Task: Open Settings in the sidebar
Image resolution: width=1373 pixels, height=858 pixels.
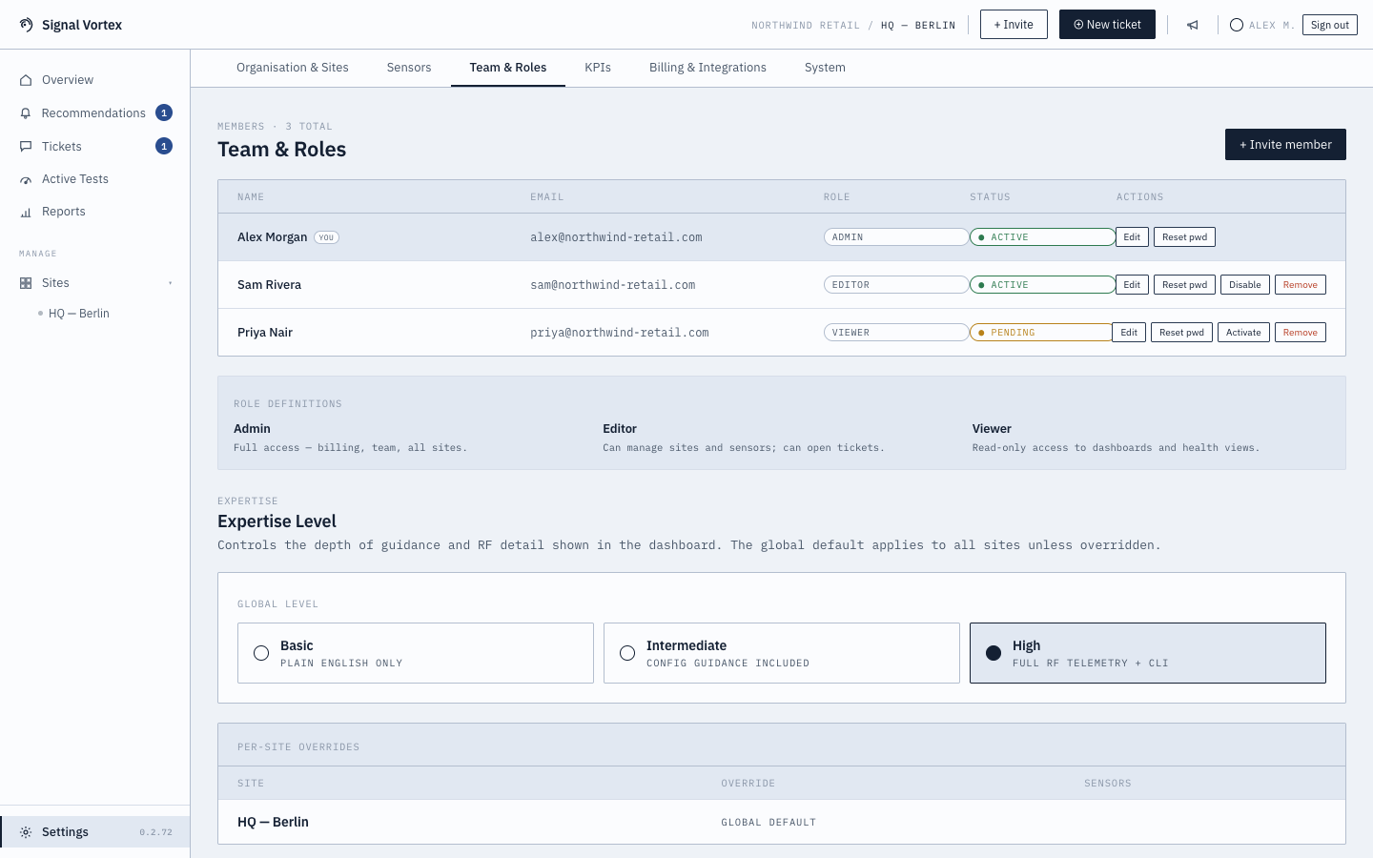Action: click(94, 832)
